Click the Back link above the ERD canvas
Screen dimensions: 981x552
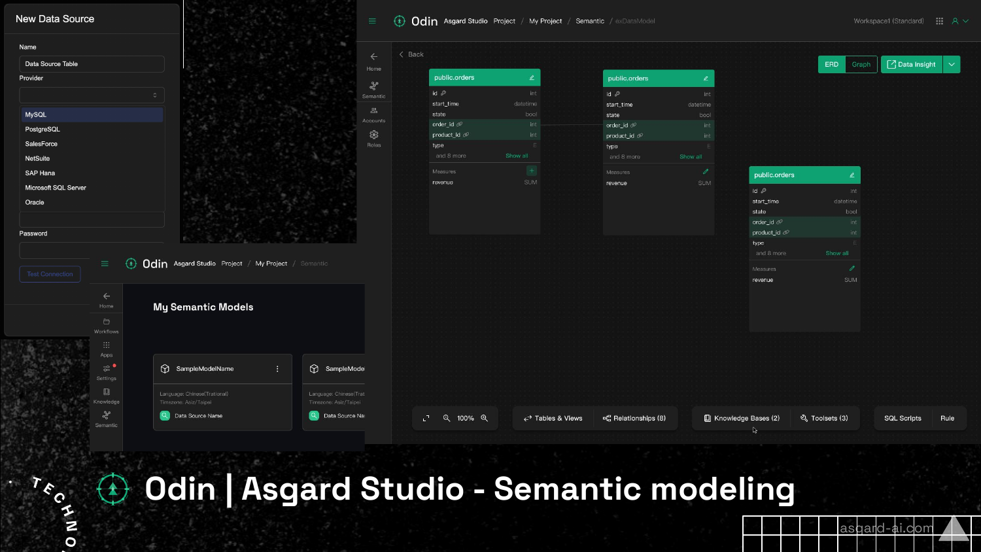[411, 54]
